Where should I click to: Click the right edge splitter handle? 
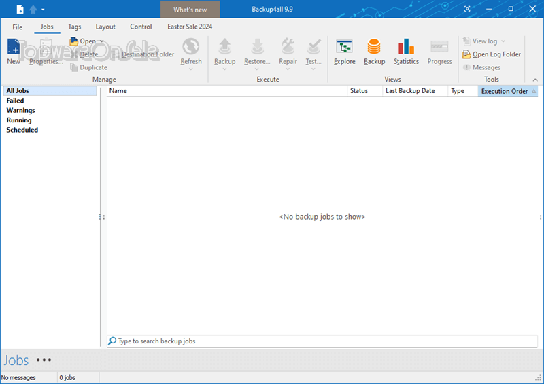541,217
